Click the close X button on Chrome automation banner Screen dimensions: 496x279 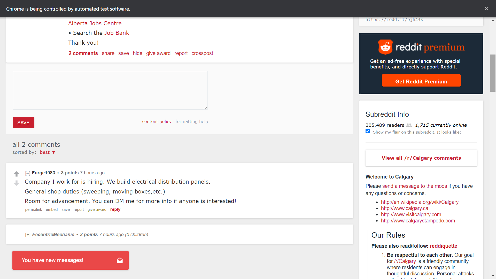tap(487, 9)
